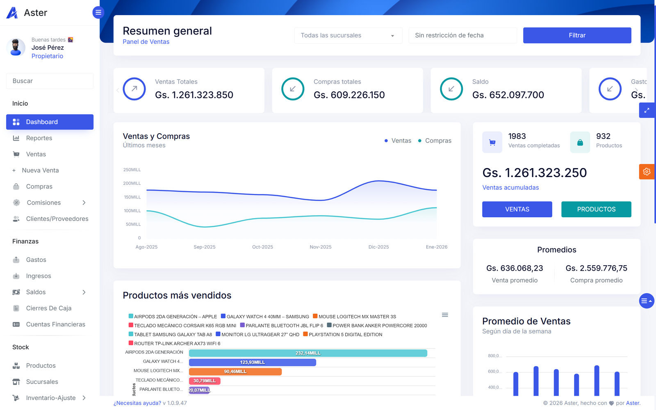Open Cierres De Caja via its icon
The width and height of the screenshot is (656, 410).
[x=16, y=308]
